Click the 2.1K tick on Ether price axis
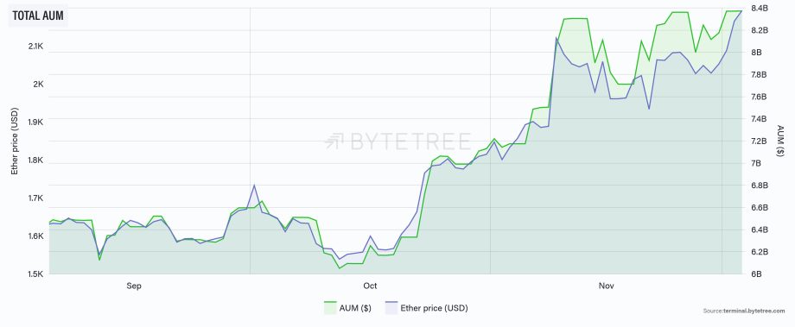The width and height of the screenshot is (795, 327). click(x=35, y=46)
